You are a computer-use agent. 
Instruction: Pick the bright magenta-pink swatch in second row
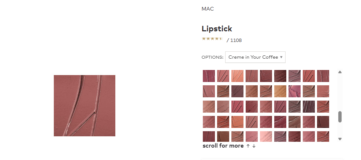click(x=294, y=91)
